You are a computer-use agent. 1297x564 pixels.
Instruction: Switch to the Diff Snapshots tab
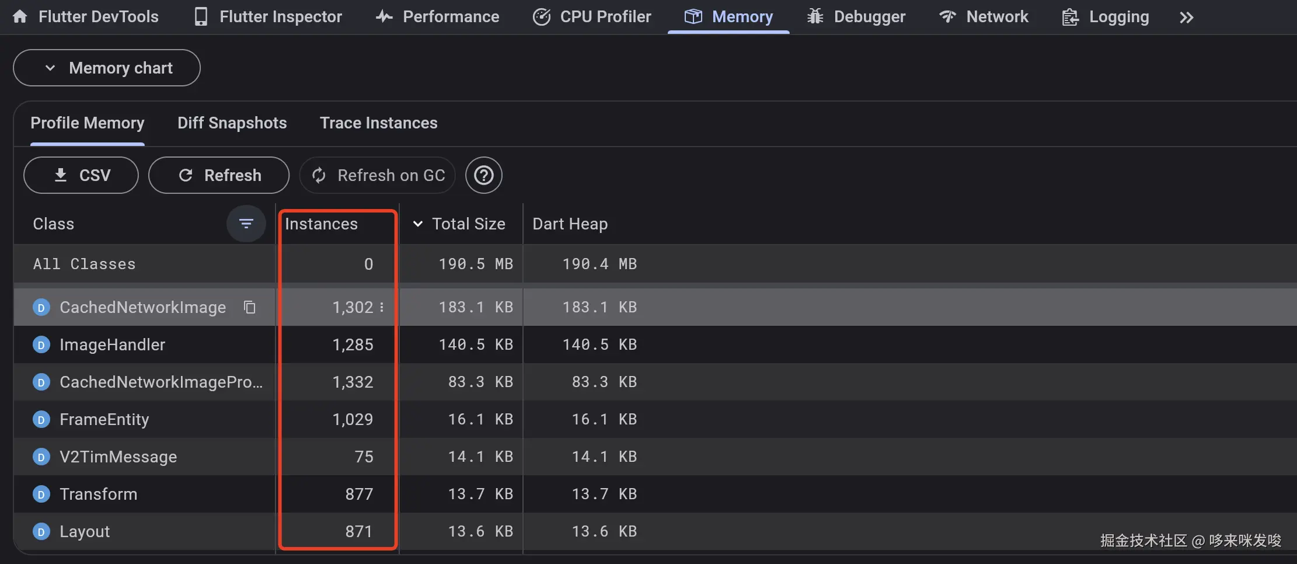click(x=232, y=123)
